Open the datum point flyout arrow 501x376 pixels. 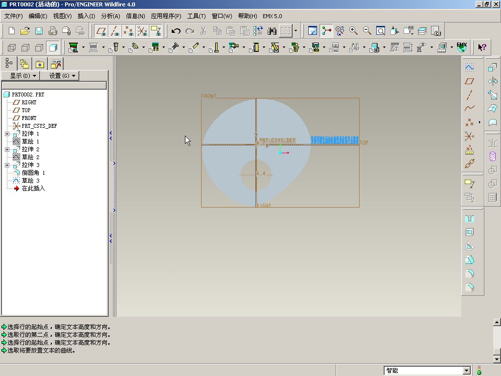479,122
